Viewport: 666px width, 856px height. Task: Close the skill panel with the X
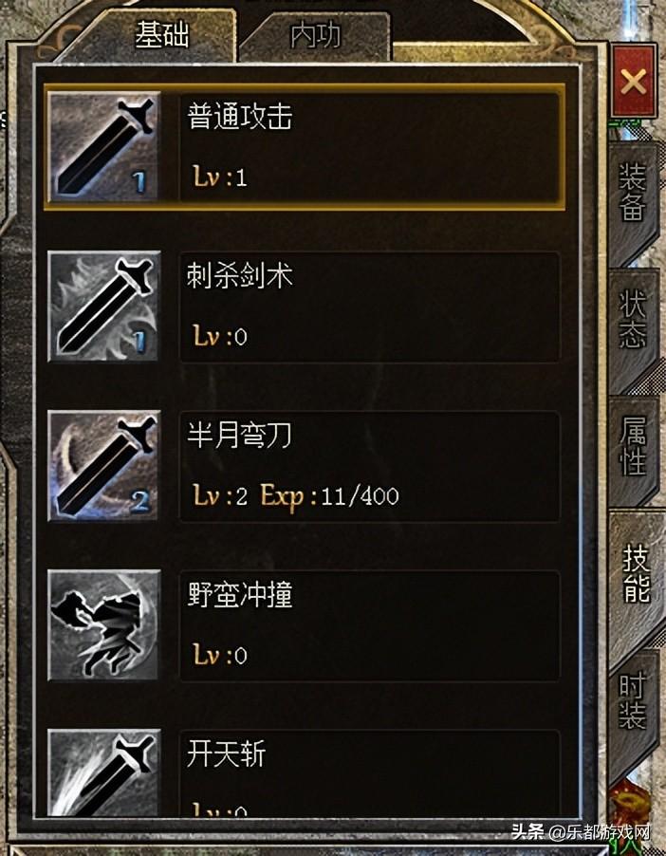click(x=634, y=81)
